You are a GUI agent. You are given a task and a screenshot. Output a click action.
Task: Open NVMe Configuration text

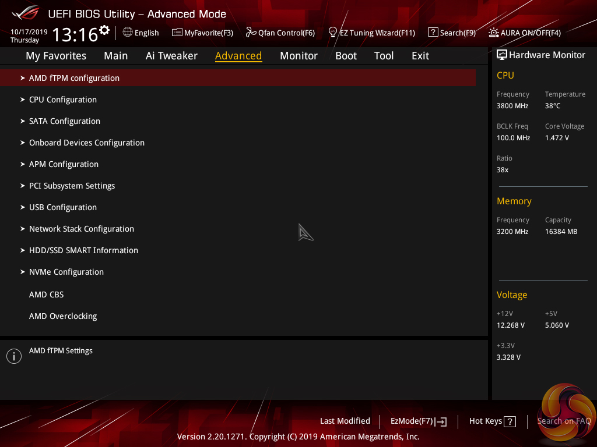pos(66,272)
